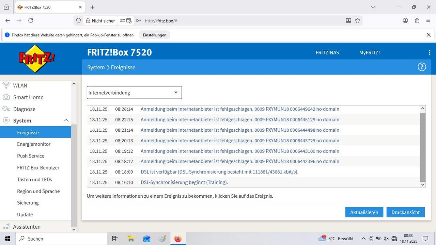Open the DSL ist verfügbar event entry
The height and width of the screenshot is (245, 436).
click(219, 172)
